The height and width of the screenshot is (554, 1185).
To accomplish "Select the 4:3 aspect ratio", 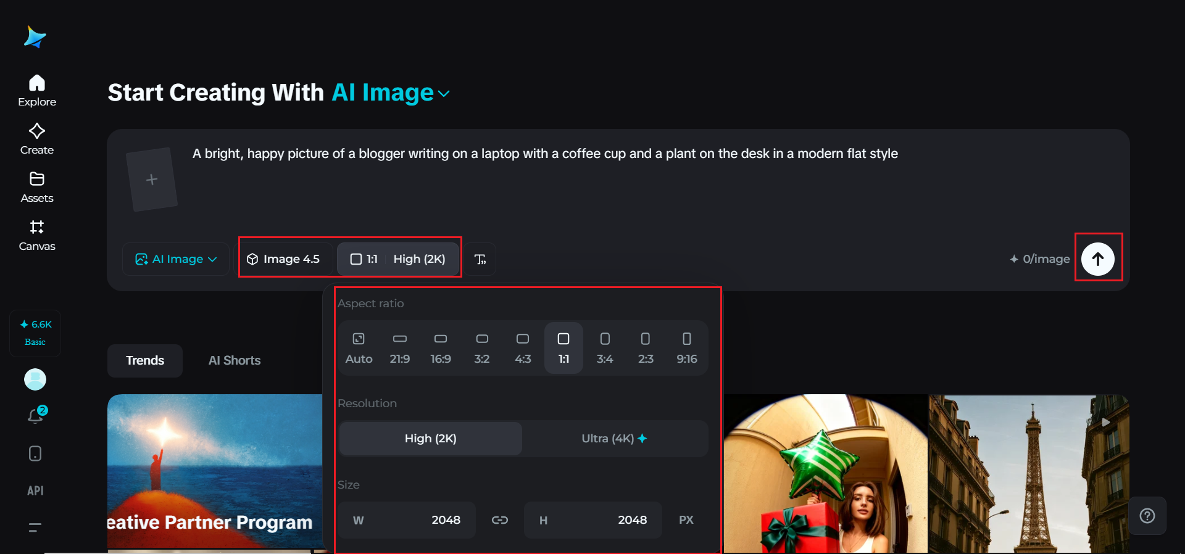I will click(x=523, y=348).
